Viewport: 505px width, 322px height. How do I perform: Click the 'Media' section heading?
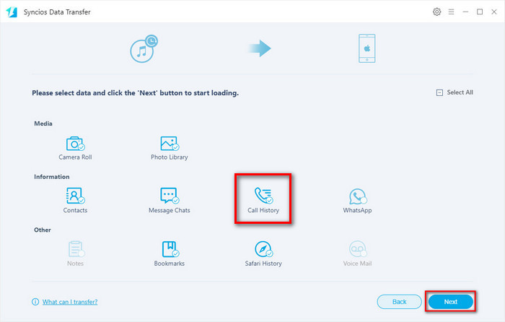[43, 123]
